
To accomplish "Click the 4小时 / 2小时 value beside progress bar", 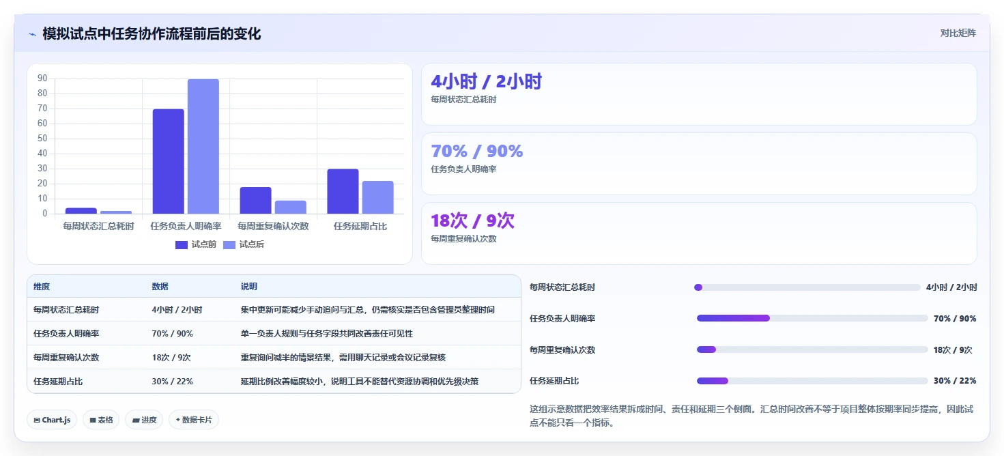I will (x=951, y=287).
